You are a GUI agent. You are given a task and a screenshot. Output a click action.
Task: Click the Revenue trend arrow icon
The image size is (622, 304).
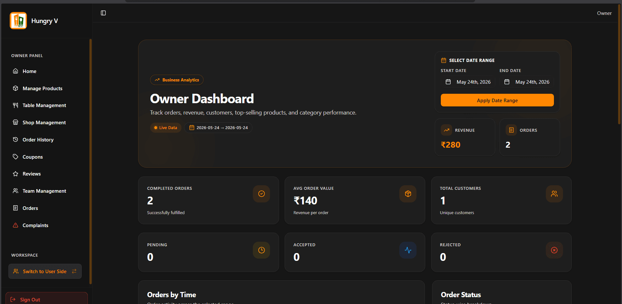[x=446, y=130]
